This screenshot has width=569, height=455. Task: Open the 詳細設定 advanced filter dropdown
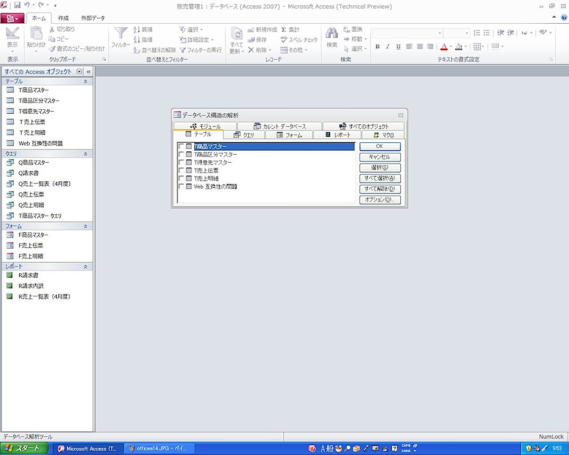pyautogui.click(x=197, y=40)
